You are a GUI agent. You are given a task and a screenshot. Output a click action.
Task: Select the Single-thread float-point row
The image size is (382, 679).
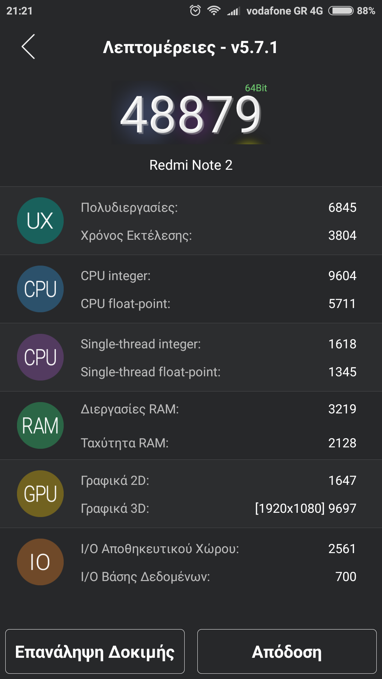pyautogui.click(x=218, y=372)
